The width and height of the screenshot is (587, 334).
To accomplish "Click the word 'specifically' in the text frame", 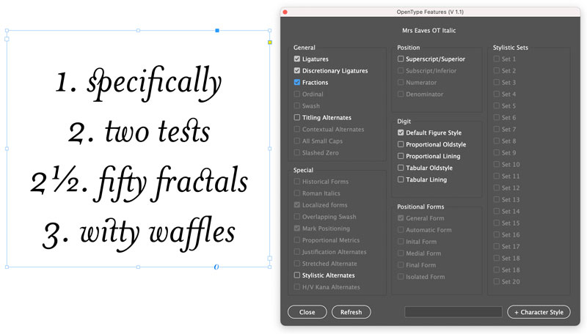I will (x=154, y=83).
